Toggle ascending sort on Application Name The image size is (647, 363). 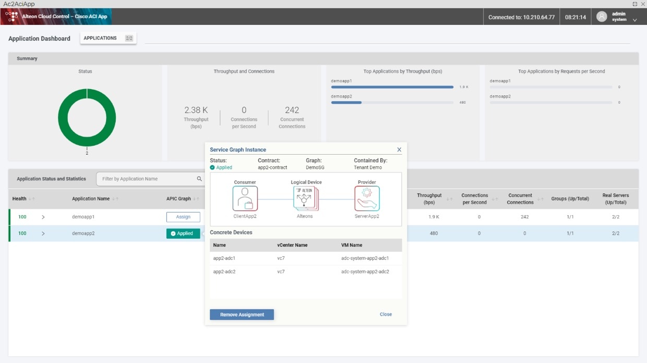(116, 198)
